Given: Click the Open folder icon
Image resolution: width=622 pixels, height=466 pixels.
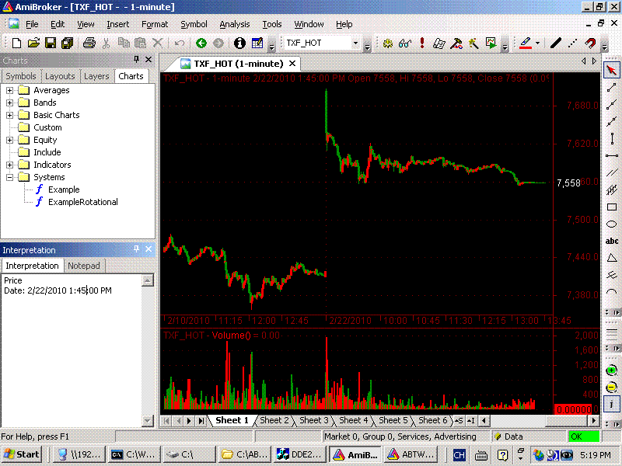Looking at the screenshot, I should pyautogui.click(x=33, y=43).
